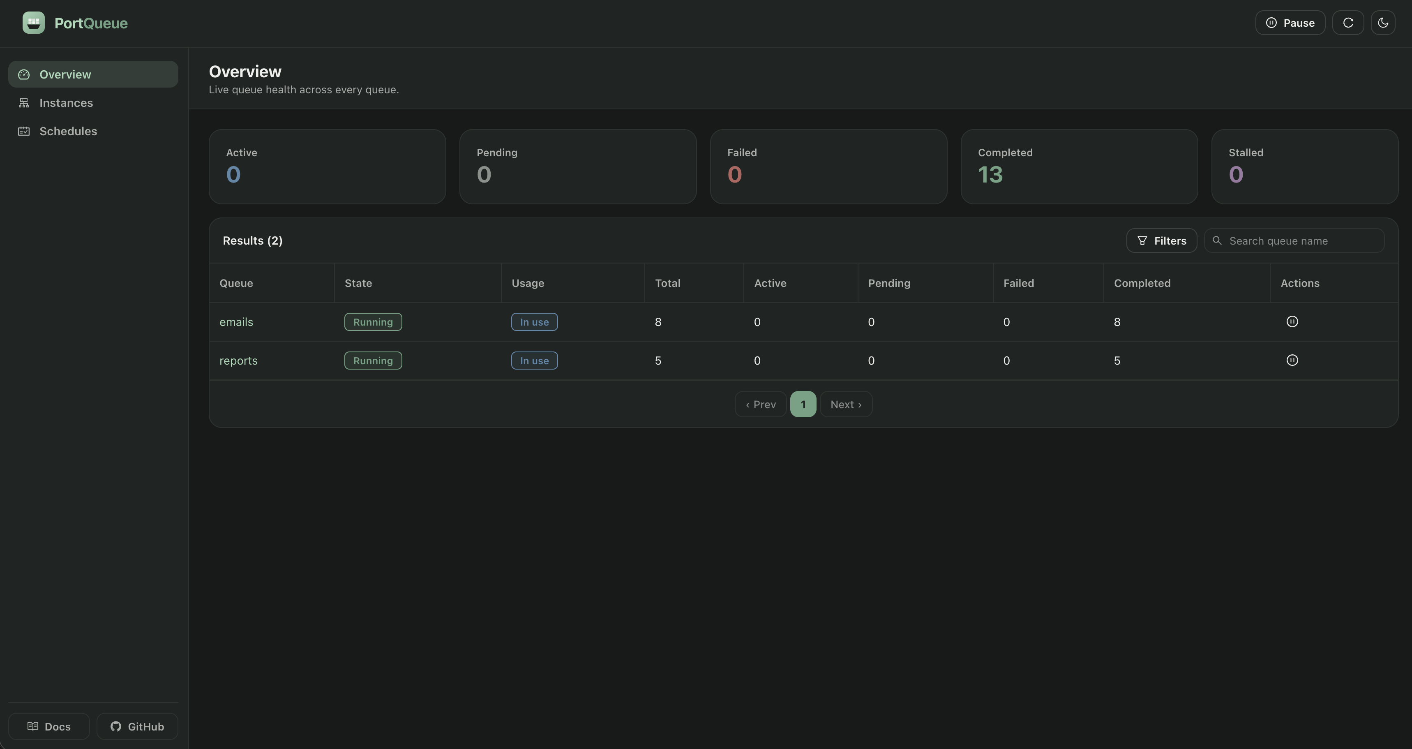This screenshot has width=1412, height=749.
Task: Click the Stalled stat card
Action: (1305, 166)
